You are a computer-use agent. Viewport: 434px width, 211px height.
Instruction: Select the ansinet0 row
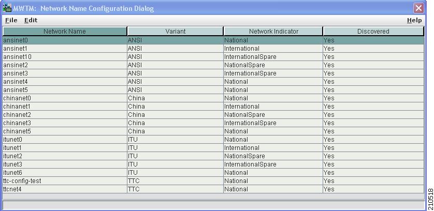(213, 40)
